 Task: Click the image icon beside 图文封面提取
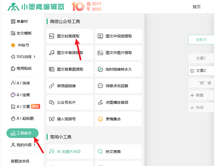52,36
